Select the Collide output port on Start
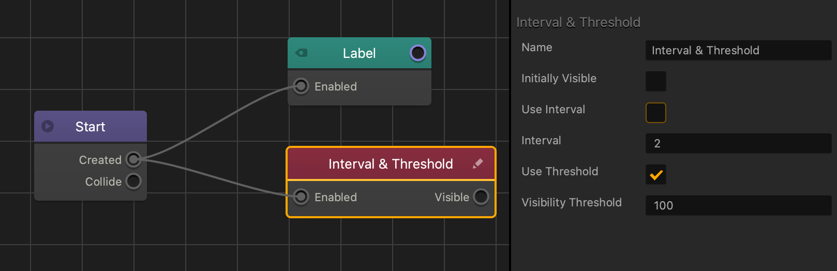The height and width of the screenshot is (271, 837). tap(133, 182)
